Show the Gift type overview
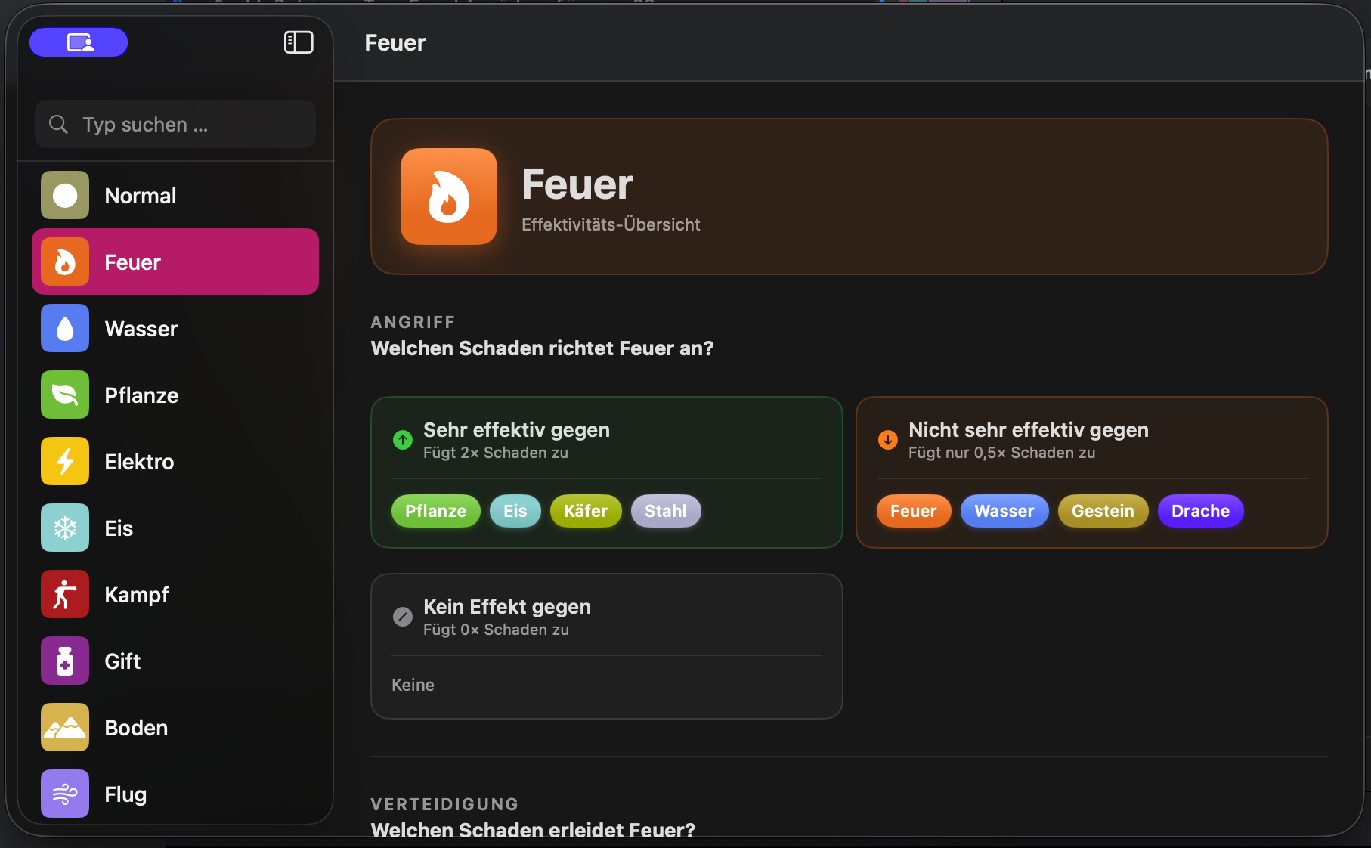This screenshot has height=848, width=1371. click(175, 661)
